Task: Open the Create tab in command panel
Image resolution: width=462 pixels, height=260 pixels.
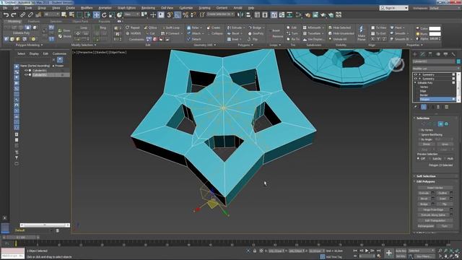Action: [415, 54]
